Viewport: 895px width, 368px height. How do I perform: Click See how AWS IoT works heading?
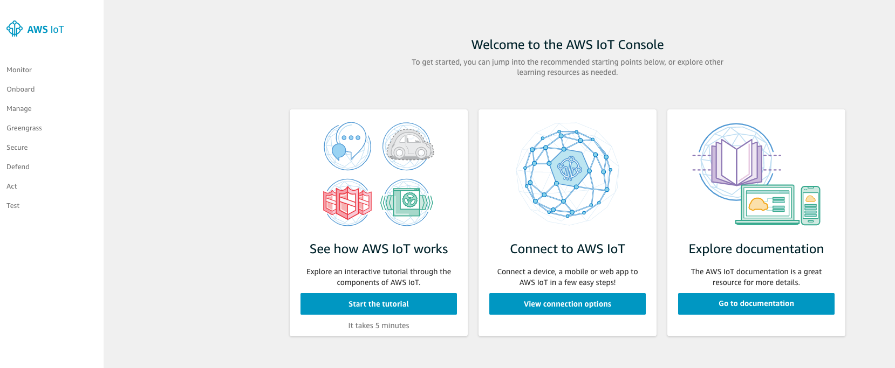pos(379,249)
